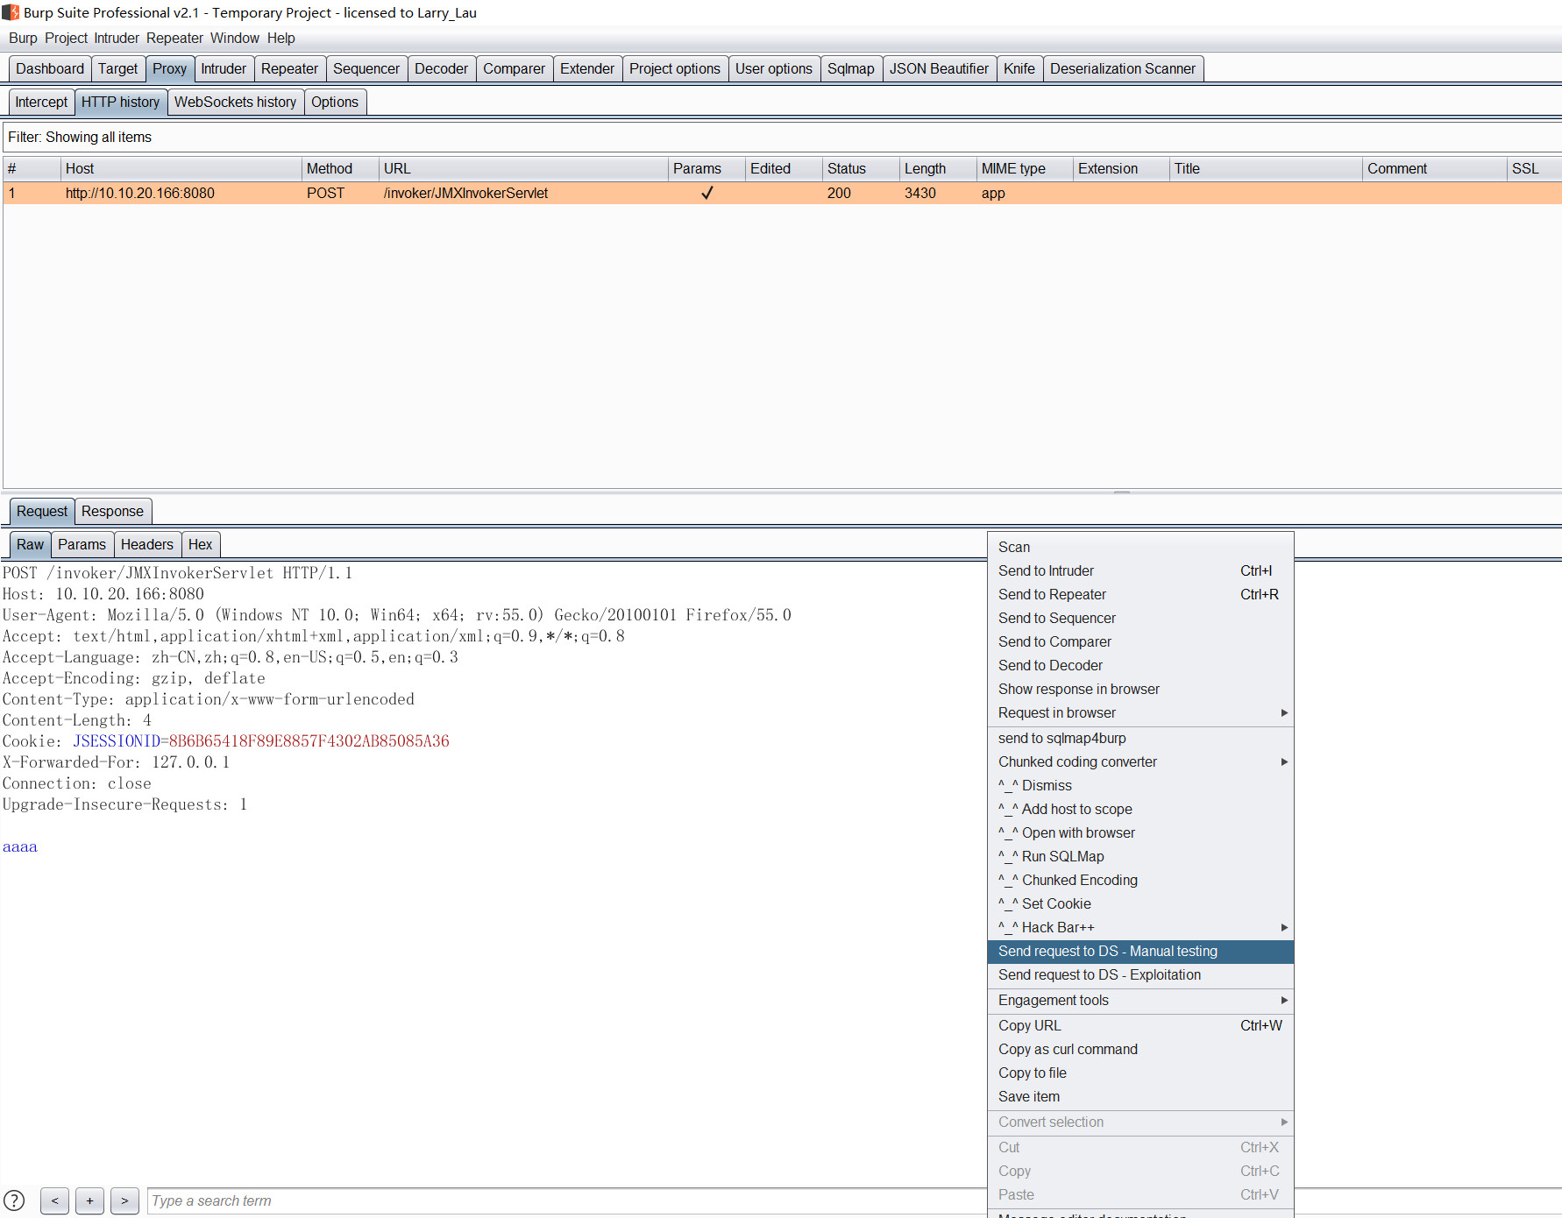
Task: Switch to the Hex view tab
Action: click(x=200, y=544)
